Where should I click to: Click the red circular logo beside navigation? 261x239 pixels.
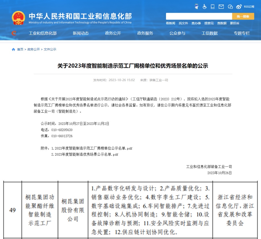click(x=14, y=34)
